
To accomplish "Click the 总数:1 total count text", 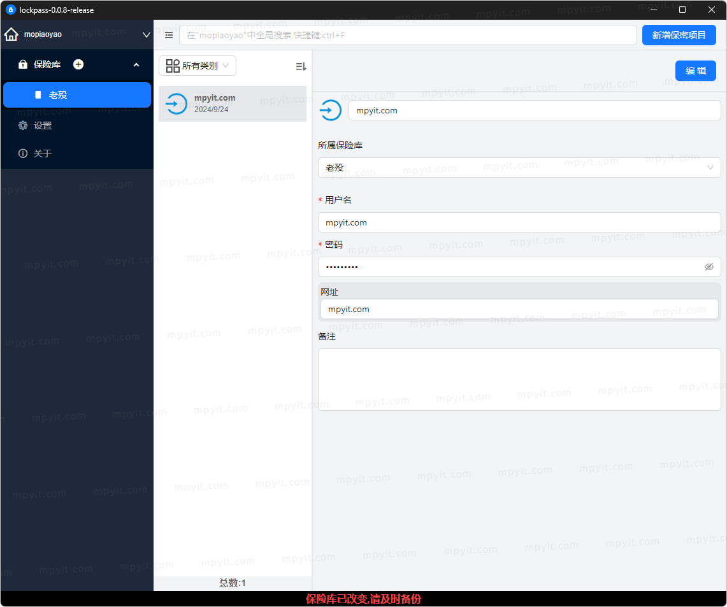I will [233, 583].
